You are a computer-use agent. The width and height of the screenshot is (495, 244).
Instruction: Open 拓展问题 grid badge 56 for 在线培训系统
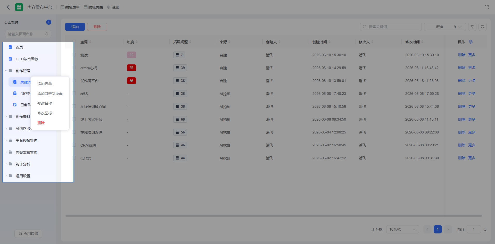pos(180,132)
